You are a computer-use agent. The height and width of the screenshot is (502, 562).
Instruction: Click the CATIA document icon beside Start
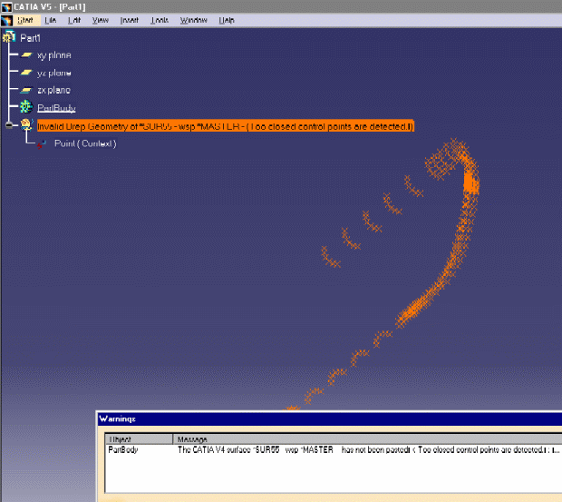(x=6, y=20)
